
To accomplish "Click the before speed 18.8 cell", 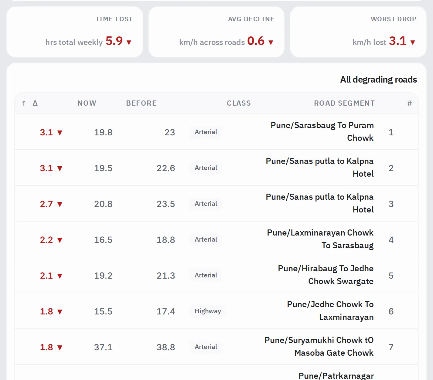I will click(x=166, y=240).
